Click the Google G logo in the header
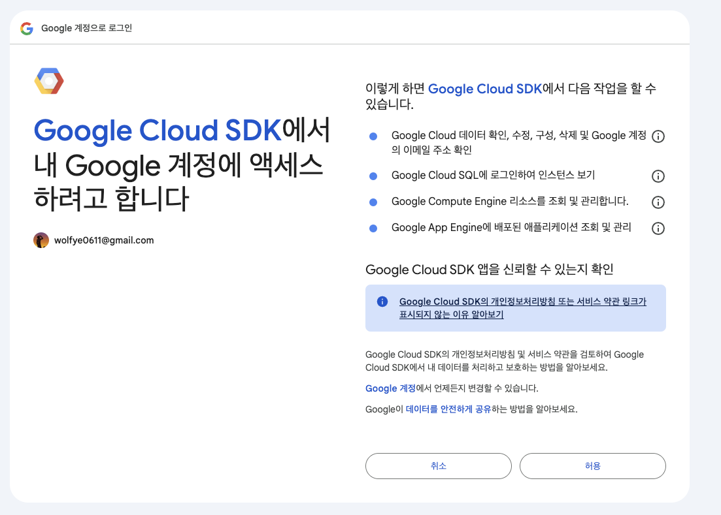The image size is (721, 515). click(x=27, y=29)
